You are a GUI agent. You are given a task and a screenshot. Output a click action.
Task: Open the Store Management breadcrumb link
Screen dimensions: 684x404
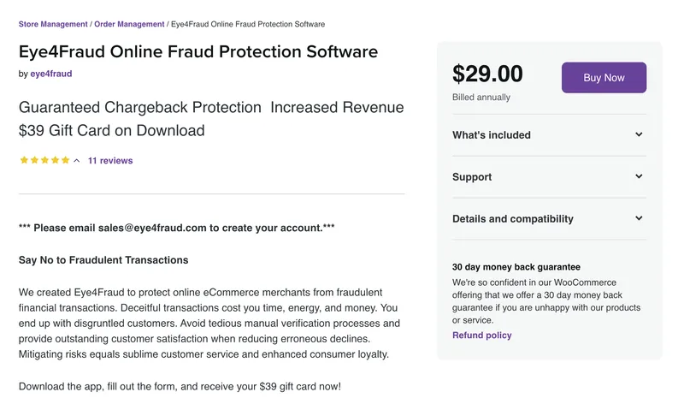click(53, 24)
